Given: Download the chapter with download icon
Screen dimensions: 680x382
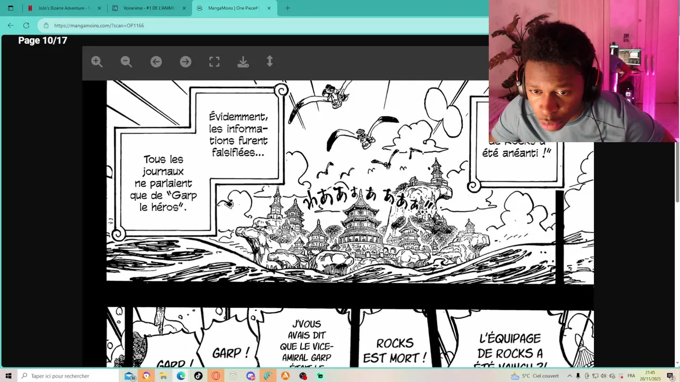Looking at the screenshot, I should (x=243, y=62).
